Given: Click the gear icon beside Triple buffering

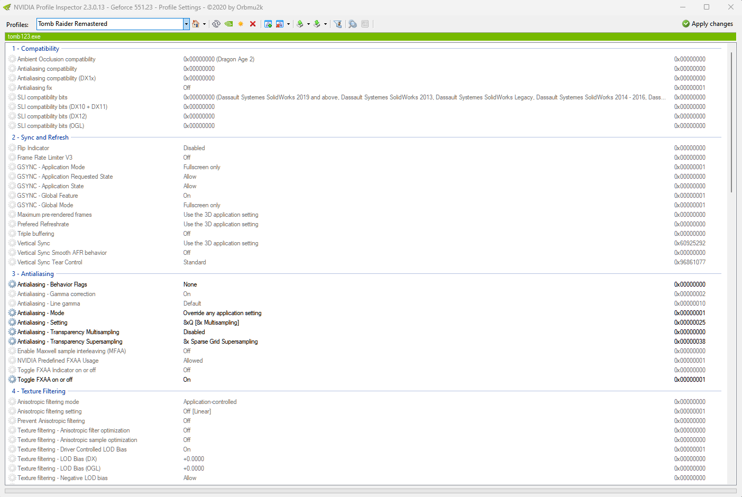Looking at the screenshot, I should (12, 234).
